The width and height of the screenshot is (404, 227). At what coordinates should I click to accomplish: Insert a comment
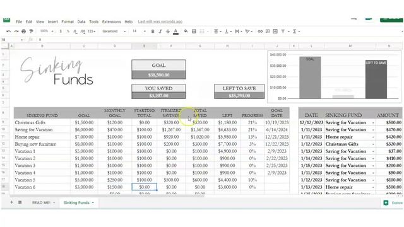coord(268,32)
